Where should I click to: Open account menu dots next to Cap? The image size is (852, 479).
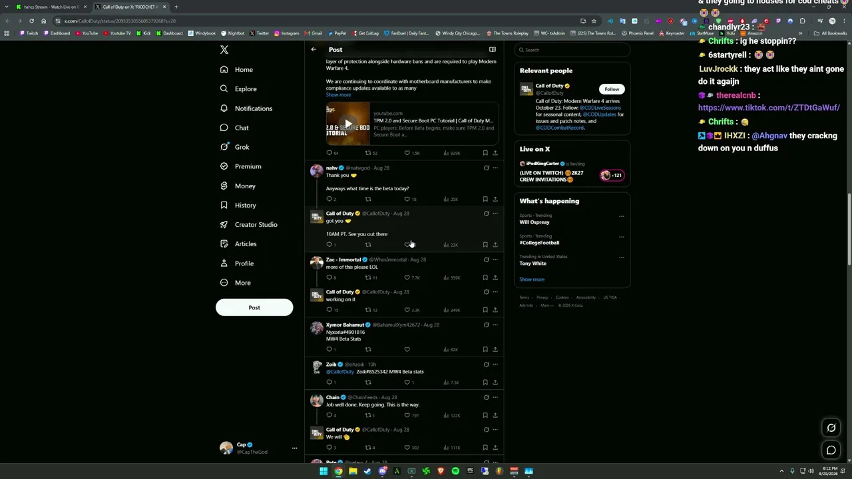294,448
